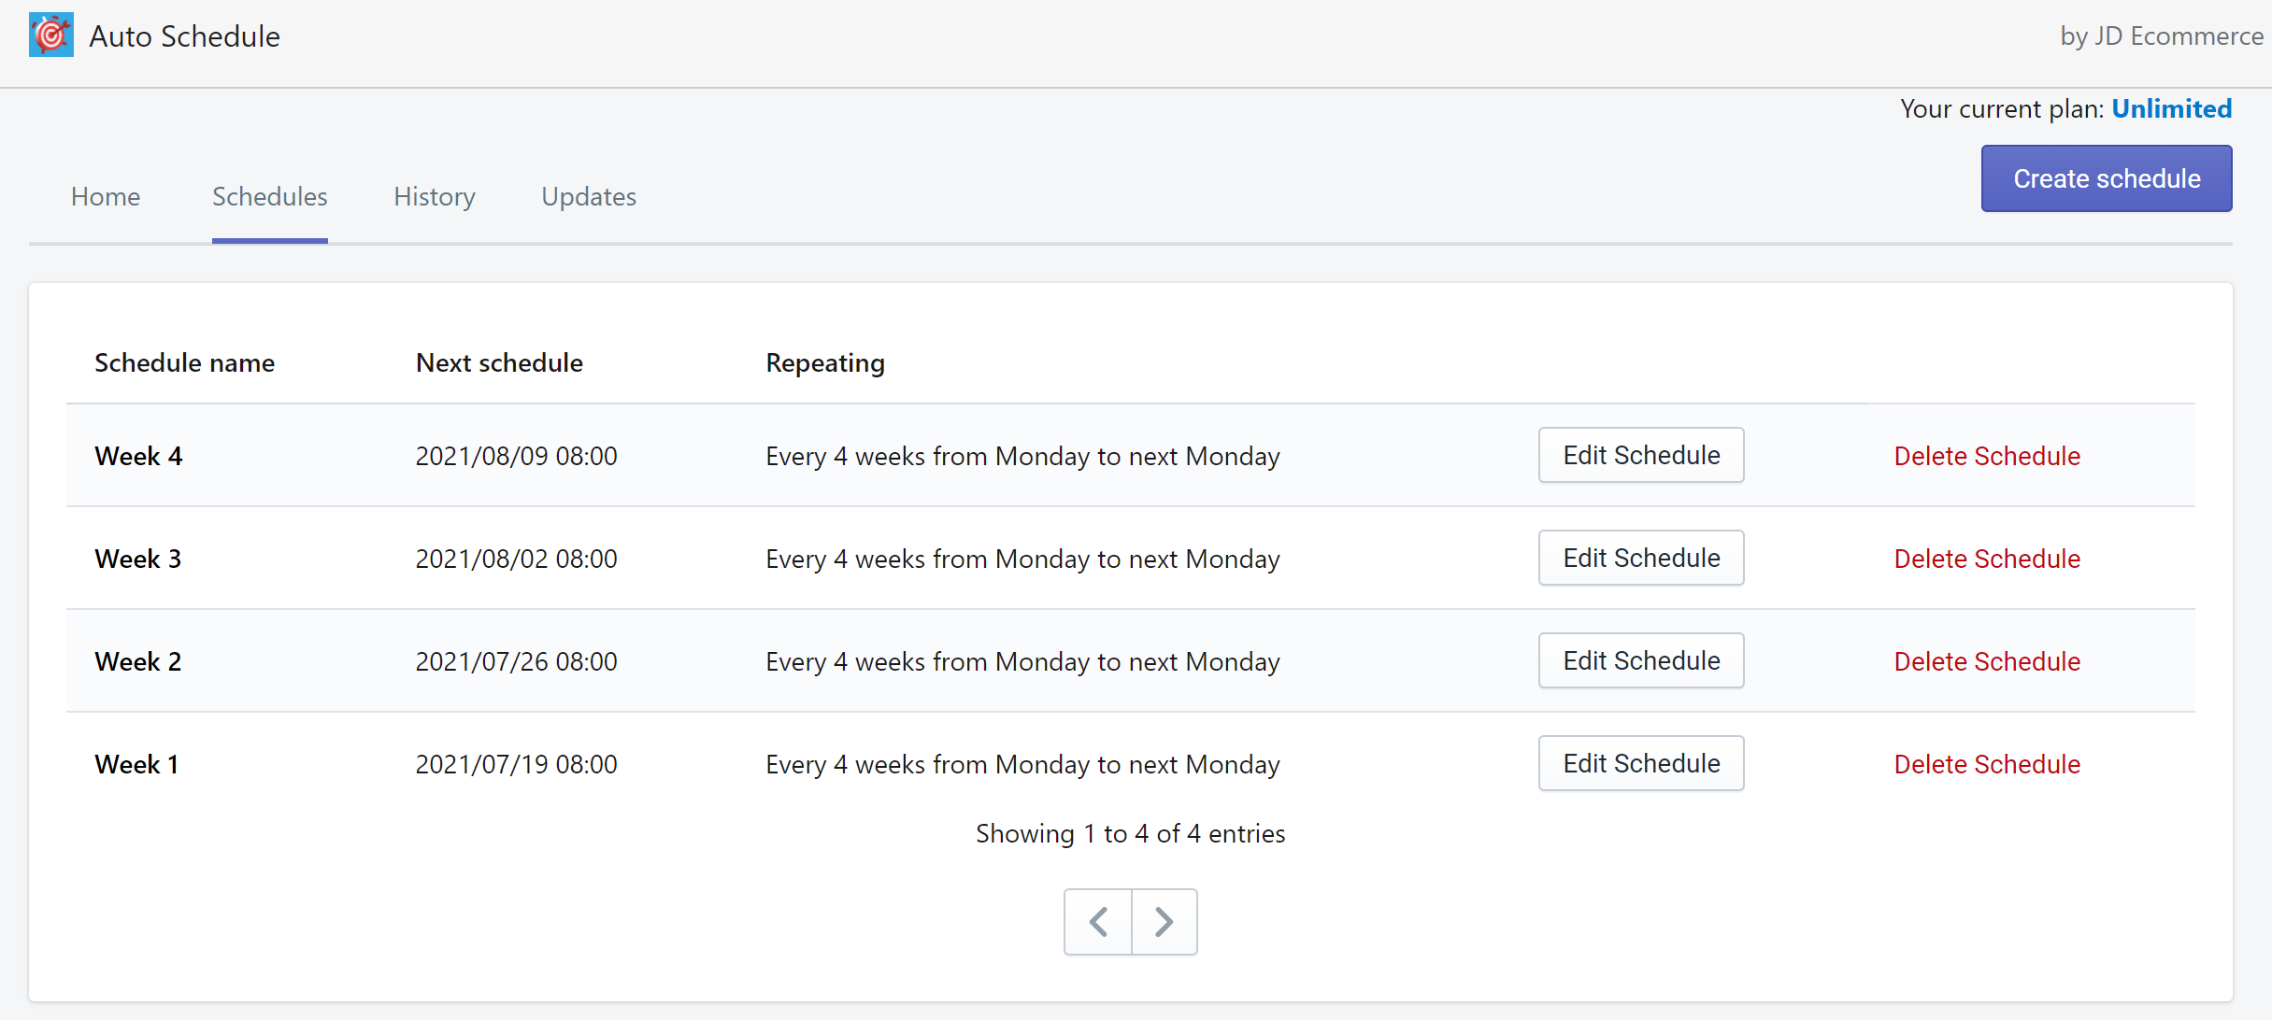Edit the Week 1 schedule
This screenshot has height=1020, width=2272.
[1641, 764]
